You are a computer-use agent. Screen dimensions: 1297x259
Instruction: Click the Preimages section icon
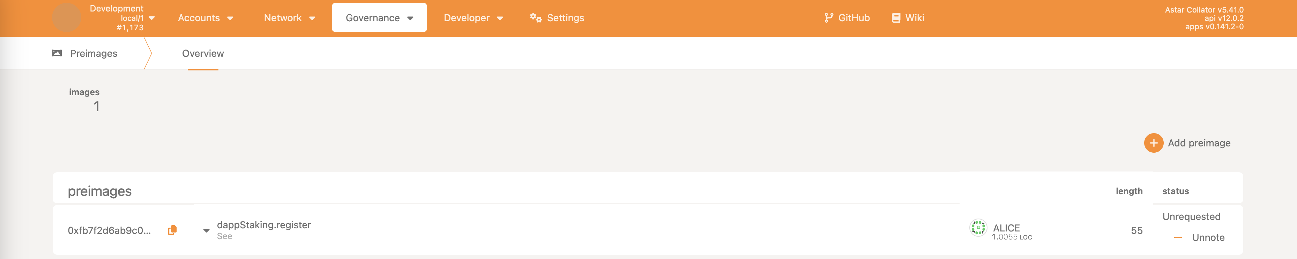[x=57, y=53]
